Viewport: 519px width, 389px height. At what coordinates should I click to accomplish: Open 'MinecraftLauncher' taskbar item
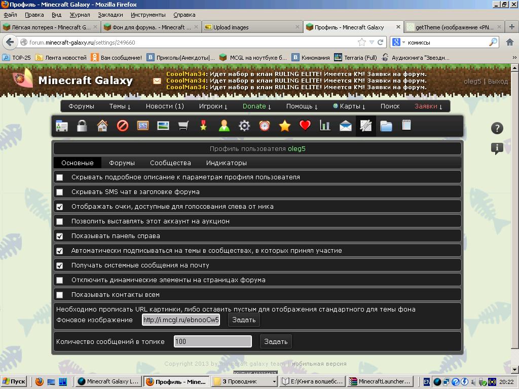point(380,381)
